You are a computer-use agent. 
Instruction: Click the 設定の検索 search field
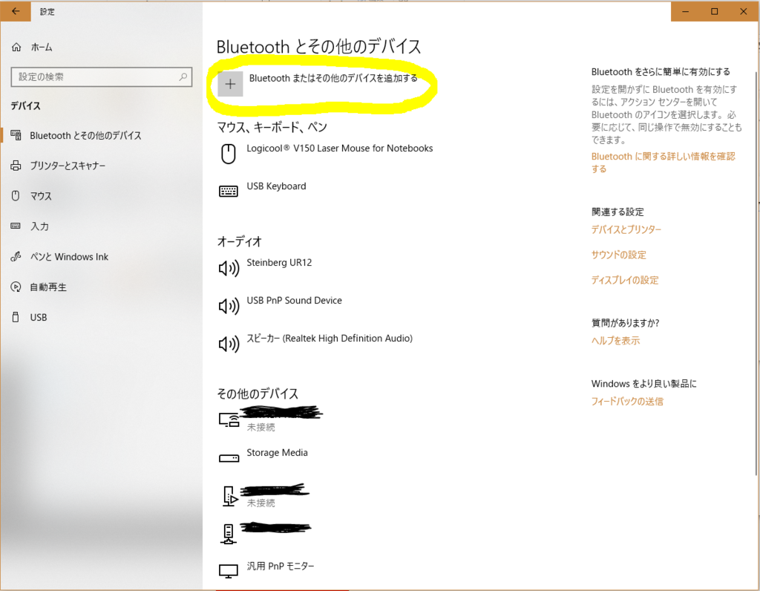pos(101,76)
